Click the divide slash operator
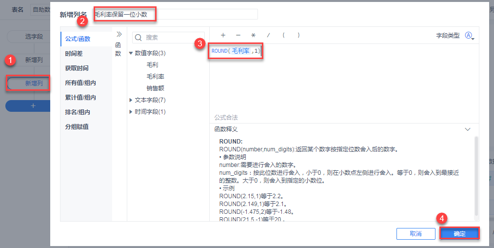This screenshot has width=494, height=248. click(x=268, y=35)
